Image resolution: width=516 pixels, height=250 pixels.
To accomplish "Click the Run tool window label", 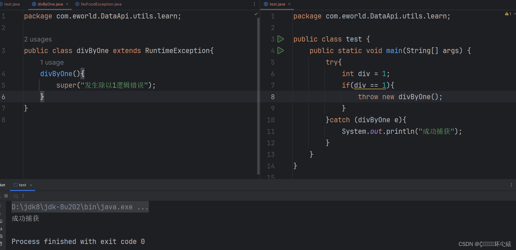I will click(3, 185).
